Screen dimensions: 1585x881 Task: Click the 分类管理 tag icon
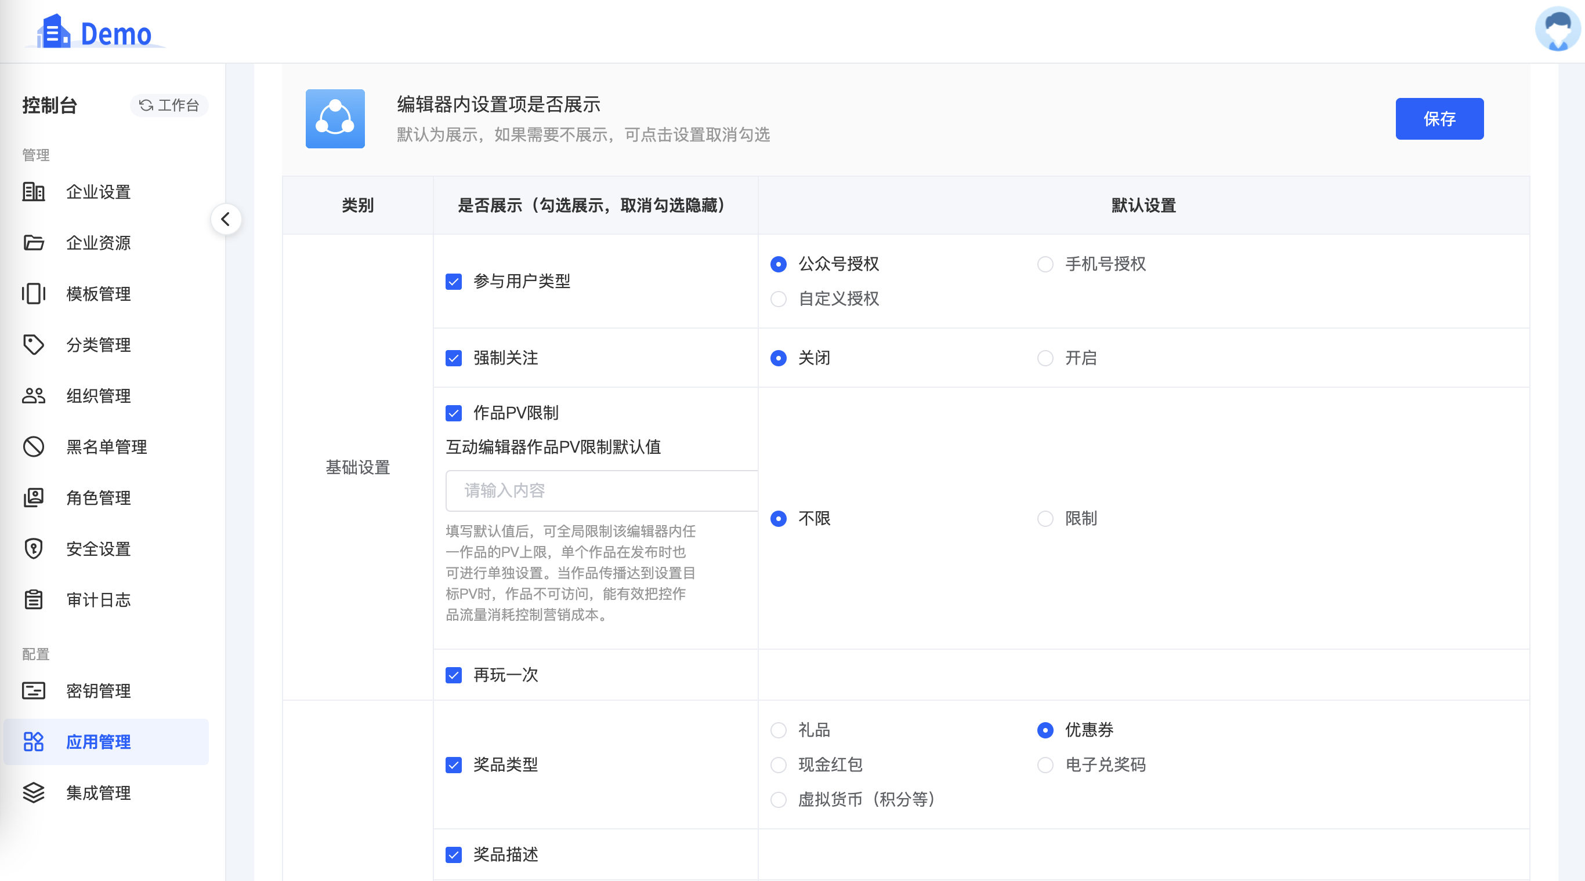tap(34, 345)
